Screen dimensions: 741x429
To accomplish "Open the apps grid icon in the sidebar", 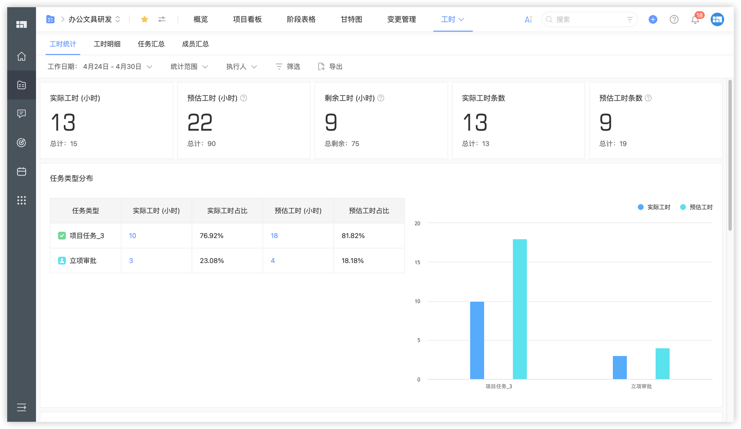I will click(x=21, y=200).
